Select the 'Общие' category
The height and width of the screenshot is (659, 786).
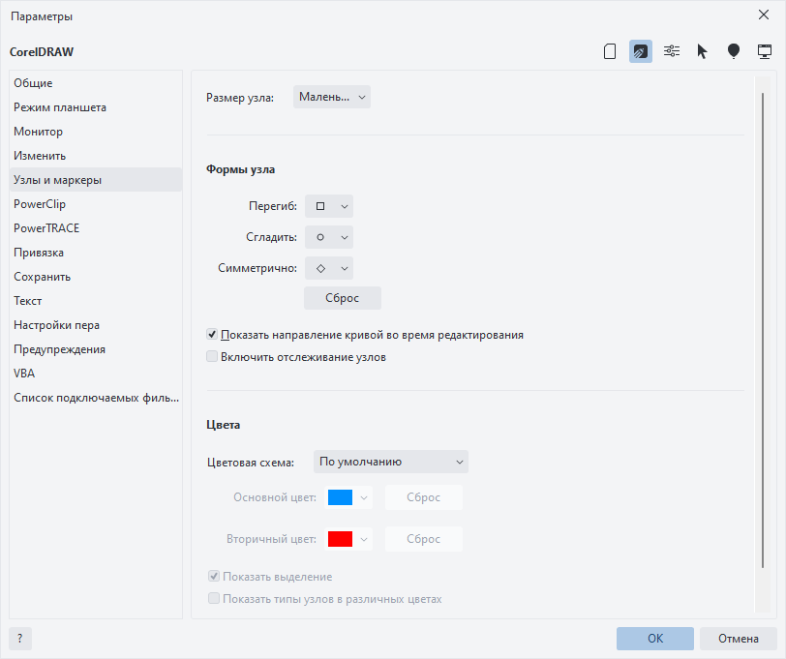click(x=96, y=82)
